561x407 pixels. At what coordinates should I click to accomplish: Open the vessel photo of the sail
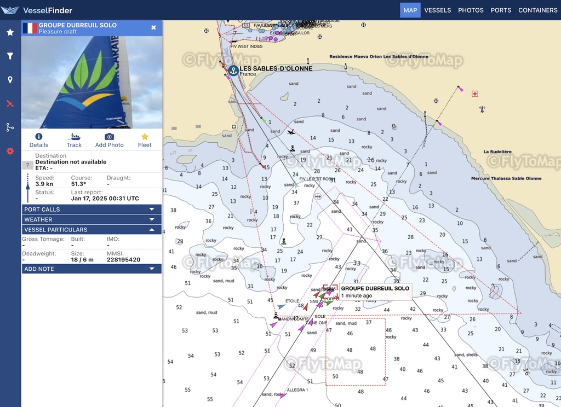pos(91,82)
